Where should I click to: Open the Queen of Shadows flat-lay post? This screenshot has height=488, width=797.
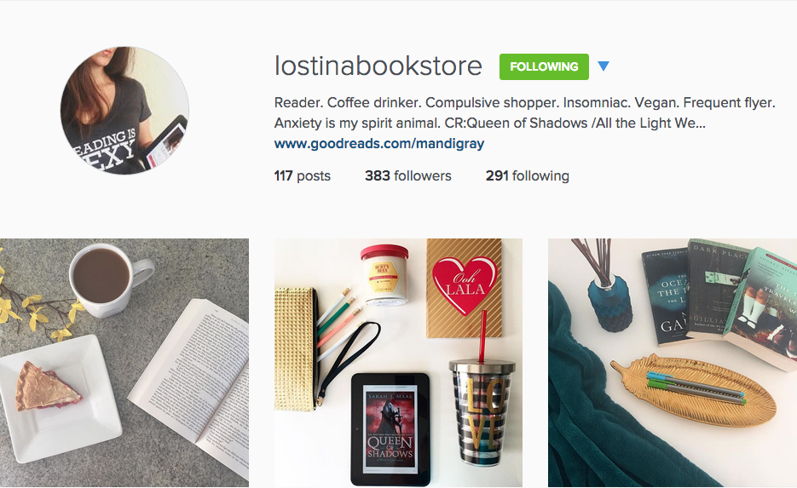tap(399, 363)
